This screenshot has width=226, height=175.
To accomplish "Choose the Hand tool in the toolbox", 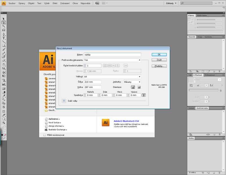I will point(4,119).
